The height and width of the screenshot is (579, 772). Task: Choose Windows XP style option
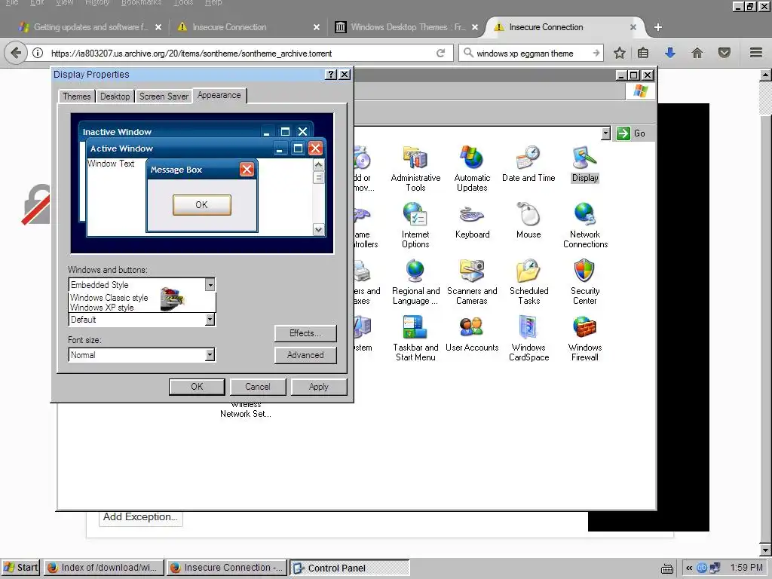click(x=102, y=308)
